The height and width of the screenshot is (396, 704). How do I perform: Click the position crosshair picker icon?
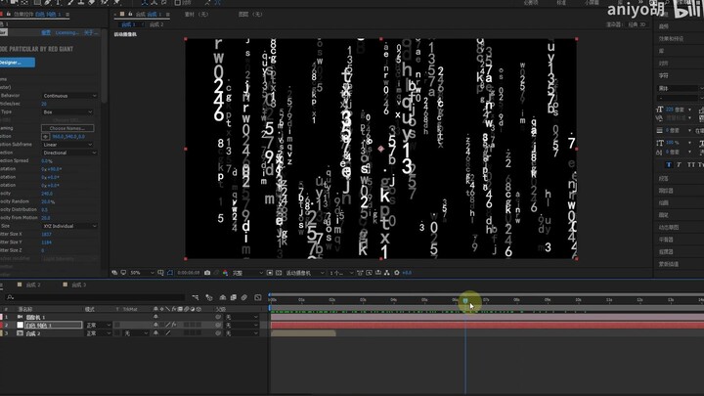[x=45, y=137]
